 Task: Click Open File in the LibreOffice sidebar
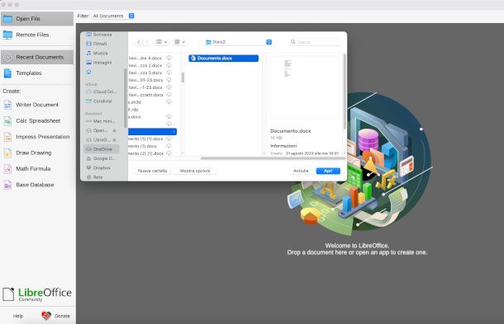point(37,19)
